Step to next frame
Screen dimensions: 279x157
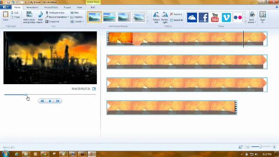58,101
